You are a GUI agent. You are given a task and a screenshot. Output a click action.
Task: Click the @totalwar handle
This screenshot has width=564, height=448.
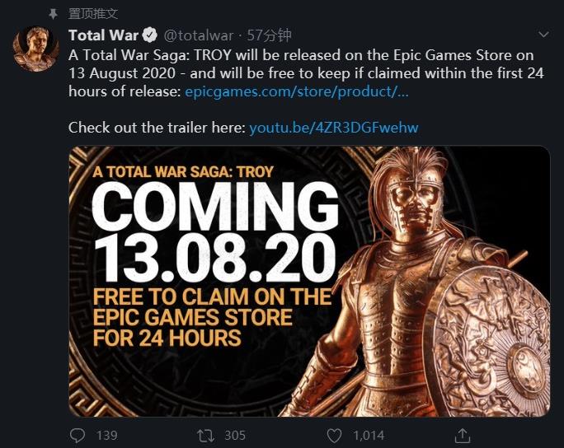[198, 35]
